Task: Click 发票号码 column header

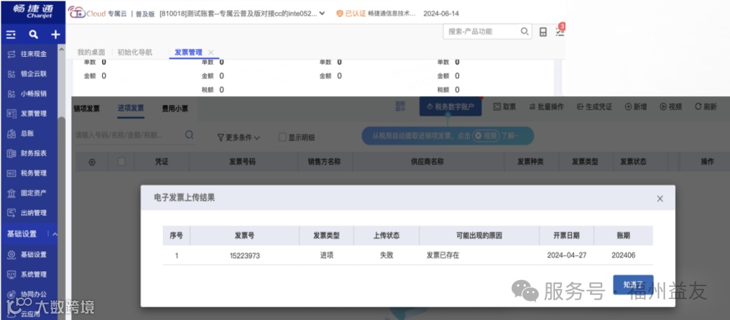Action: click(x=242, y=162)
